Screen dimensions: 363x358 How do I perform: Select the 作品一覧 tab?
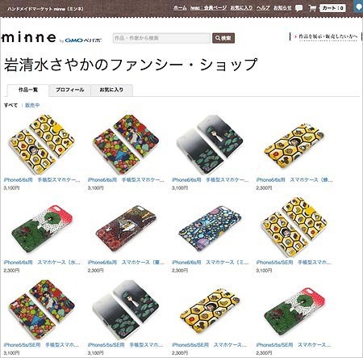pyautogui.click(x=28, y=90)
